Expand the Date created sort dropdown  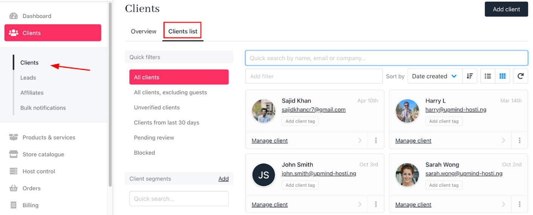coord(435,76)
